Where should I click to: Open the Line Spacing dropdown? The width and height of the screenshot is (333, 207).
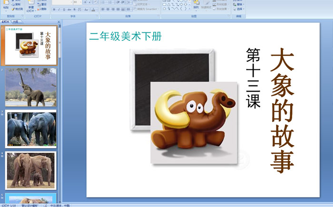pos(129,2)
